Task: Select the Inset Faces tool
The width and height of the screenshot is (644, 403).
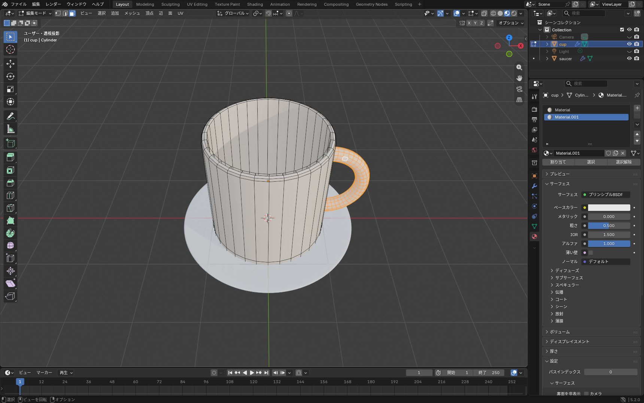Action: pyautogui.click(x=10, y=170)
